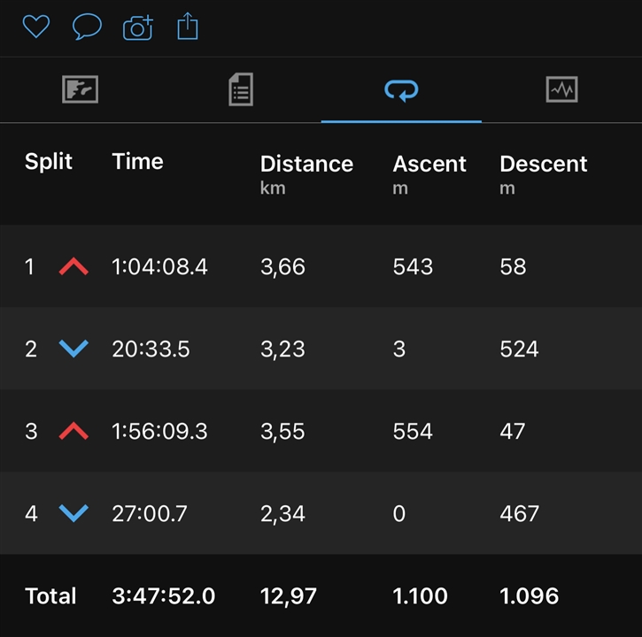Screen dimensions: 642x637
Task: Open comments with the speech bubble icon
Action: 87,27
